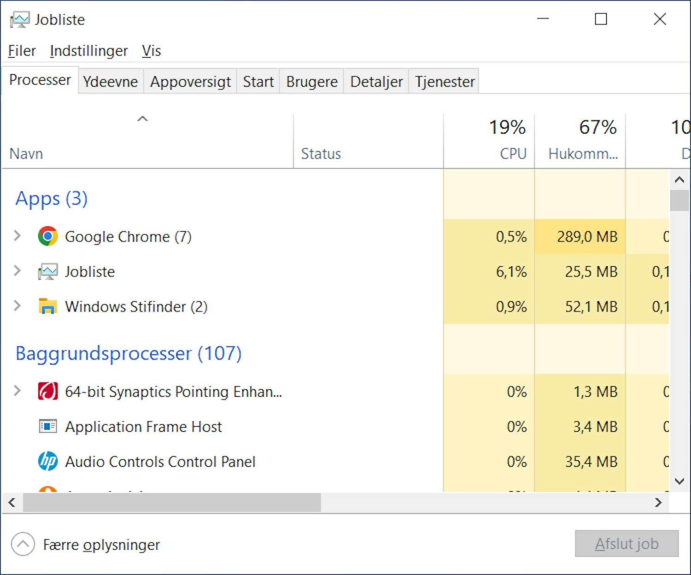This screenshot has width=691, height=575.
Task: Switch to the Ydeevne tab
Action: coord(110,81)
